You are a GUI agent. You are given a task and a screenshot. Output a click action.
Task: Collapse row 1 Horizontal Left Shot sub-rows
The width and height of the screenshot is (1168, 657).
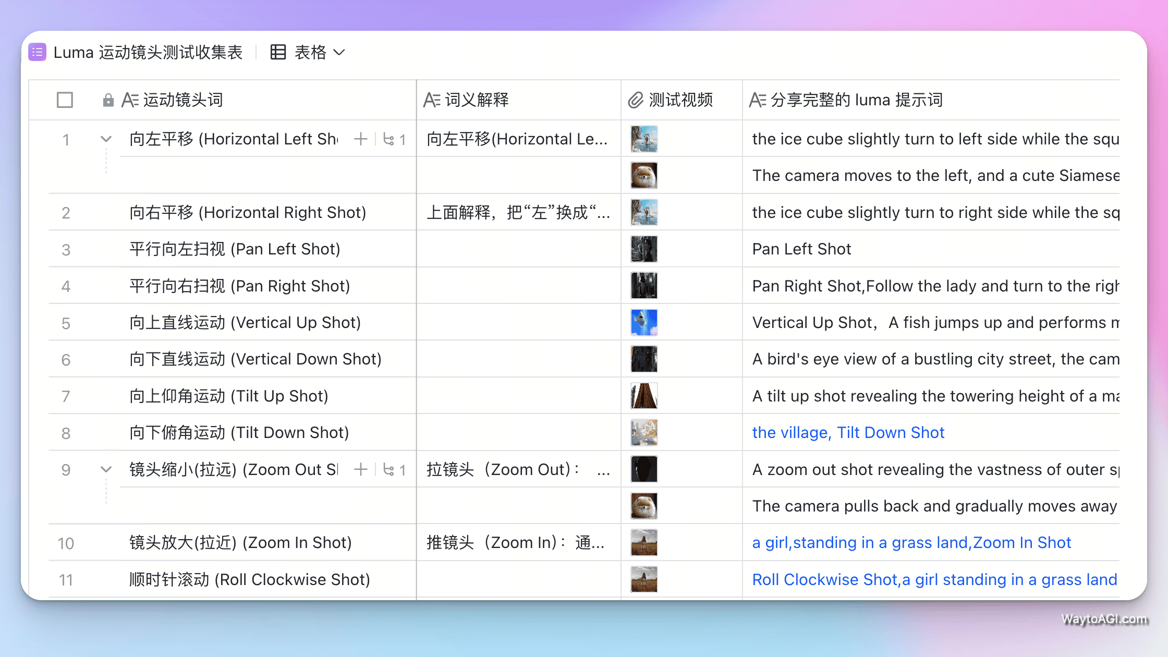click(x=106, y=139)
